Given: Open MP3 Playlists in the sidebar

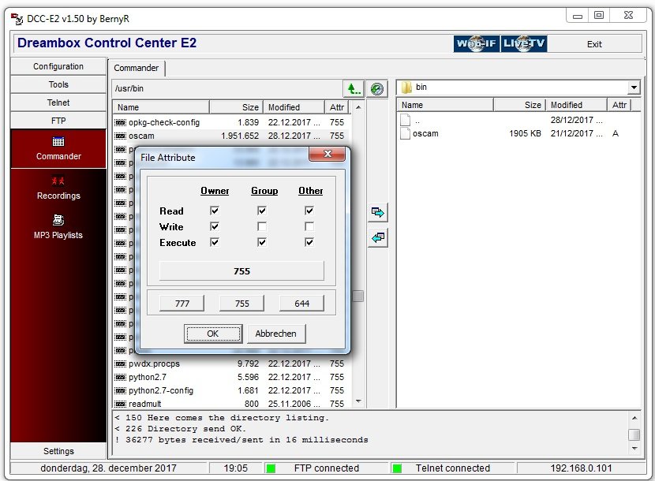Looking at the screenshot, I should pyautogui.click(x=58, y=227).
